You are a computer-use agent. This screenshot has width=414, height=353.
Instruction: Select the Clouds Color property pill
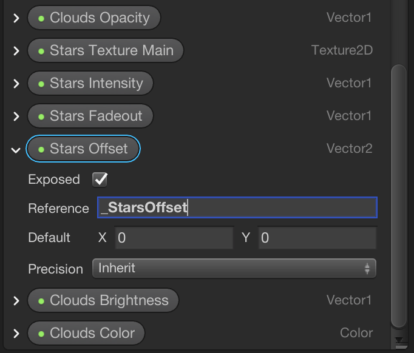tap(86, 334)
